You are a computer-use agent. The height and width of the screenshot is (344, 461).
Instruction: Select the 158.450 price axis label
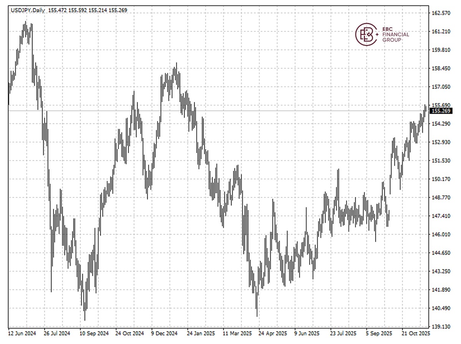pos(441,68)
